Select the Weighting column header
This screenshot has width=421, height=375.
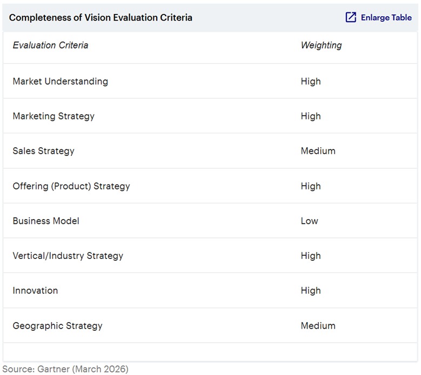tap(321, 45)
